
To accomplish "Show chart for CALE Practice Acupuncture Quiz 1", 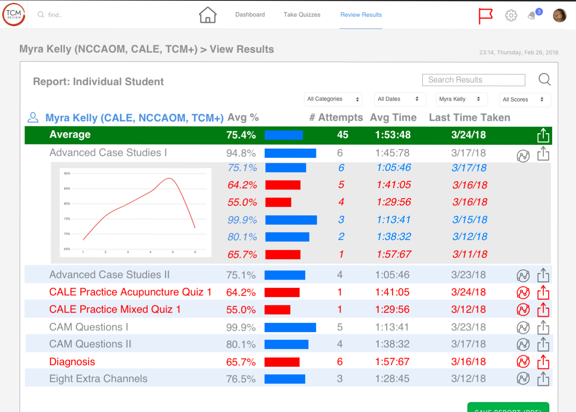I will 523,293.
